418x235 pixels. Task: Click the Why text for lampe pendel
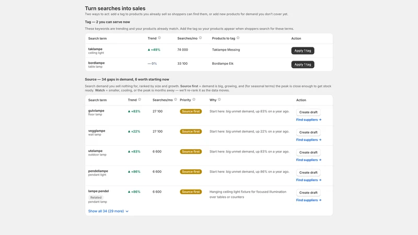click(x=248, y=194)
